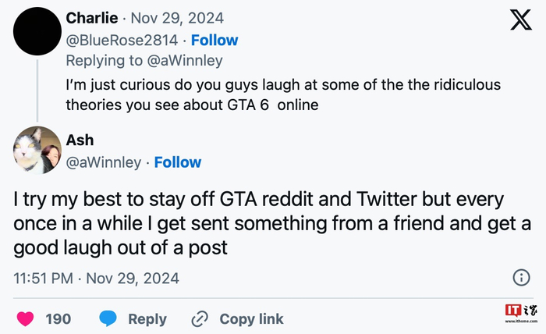Screen dimensions: 546x334
Task: Open the tweet info circle icon
Action: point(521,277)
